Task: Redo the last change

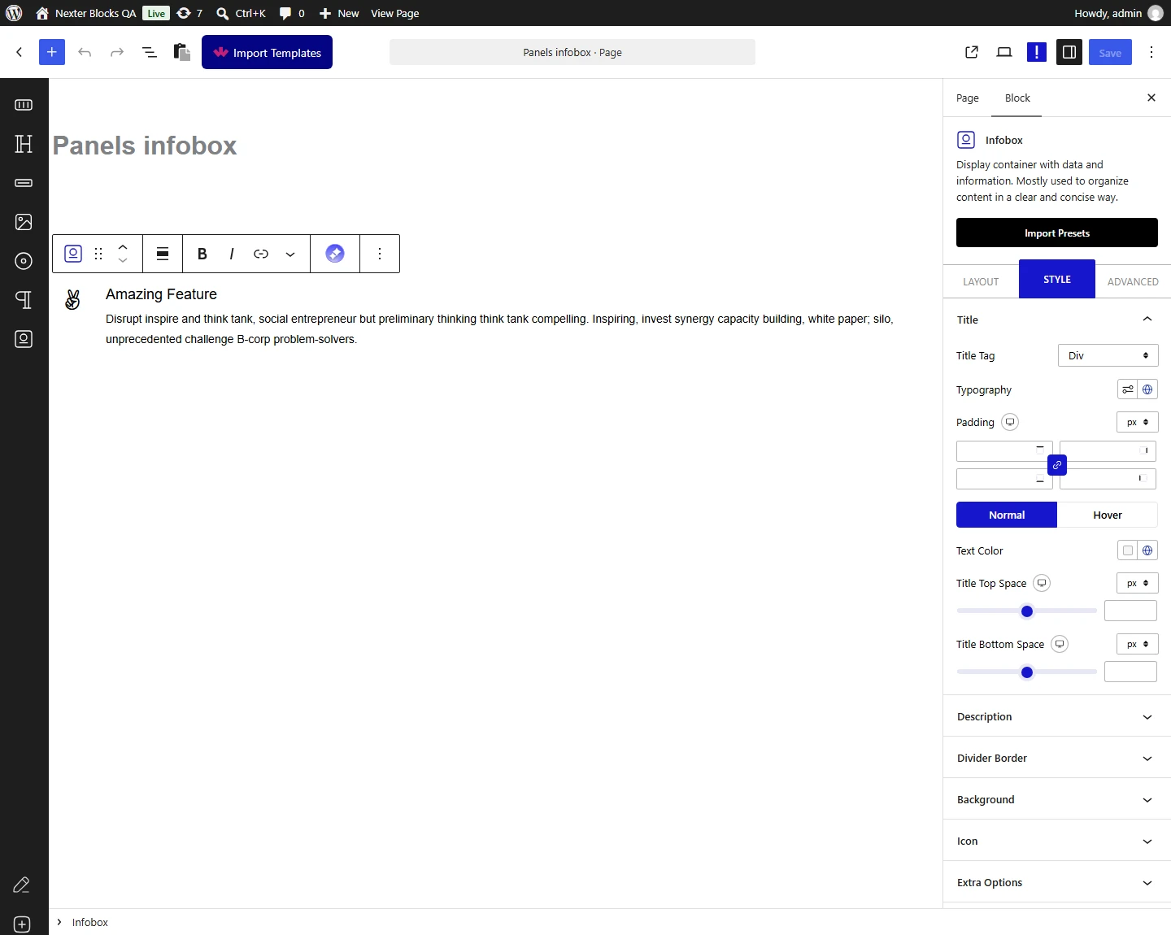Action: [117, 52]
